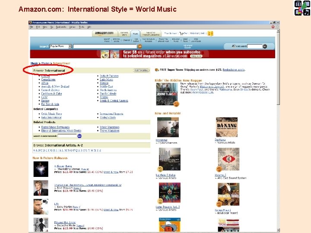Viewport: 311px width, 233px height.
Task: Click the A Bigger Bang album cover
Action: [x=41, y=169]
